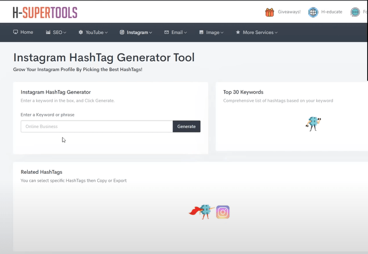Click the Instagram camera icon in the navbar
This screenshot has width=368, height=254.
[x=122, y=32]
